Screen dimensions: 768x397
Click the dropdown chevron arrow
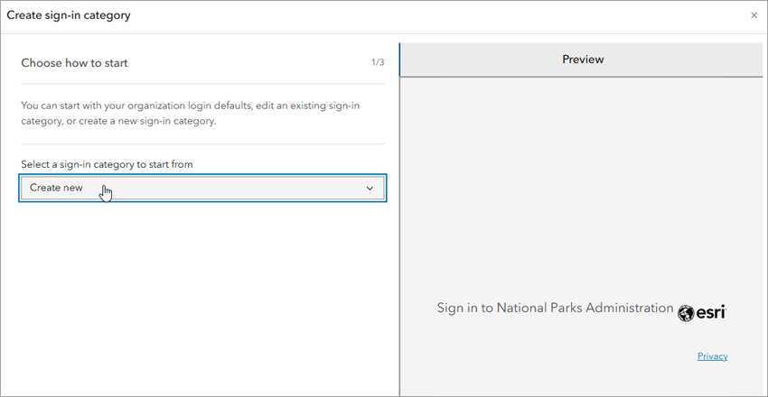click(370, 188)
